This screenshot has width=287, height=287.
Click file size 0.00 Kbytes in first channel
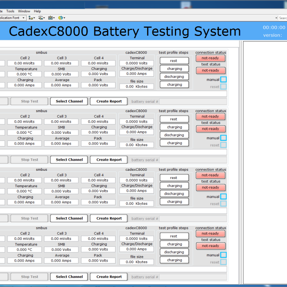pyautogui.click(x=136, y=87)
